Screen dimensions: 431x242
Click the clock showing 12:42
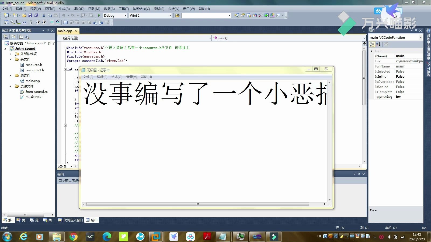tap(417, 234)
